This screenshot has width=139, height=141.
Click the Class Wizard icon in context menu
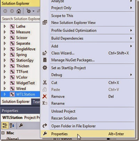(x=45, y=53)
